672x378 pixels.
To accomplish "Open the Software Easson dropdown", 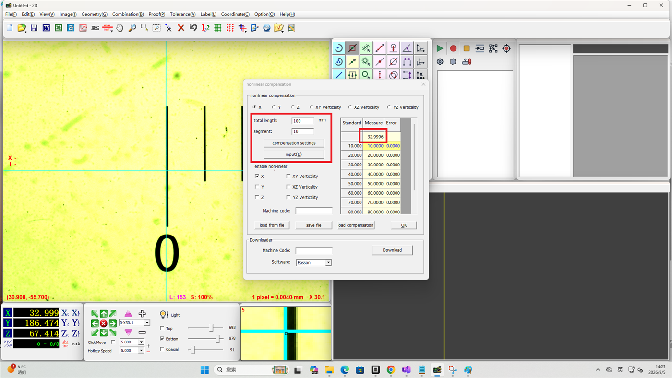I will pyautogui.click(x=328, y=262).
